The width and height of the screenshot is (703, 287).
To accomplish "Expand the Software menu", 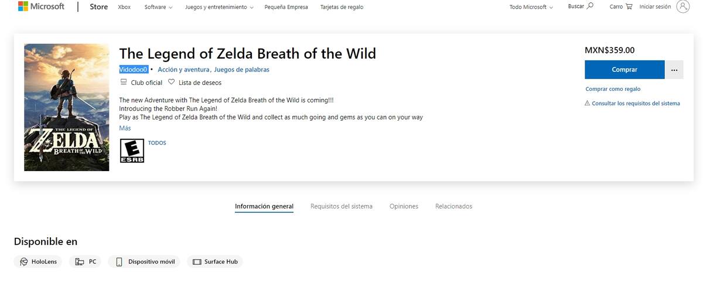I will pos(159,7).
